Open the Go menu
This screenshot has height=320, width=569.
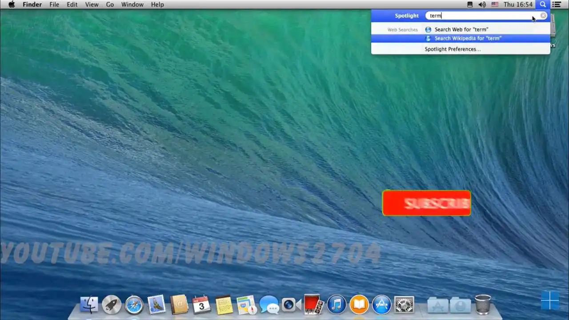110,4
